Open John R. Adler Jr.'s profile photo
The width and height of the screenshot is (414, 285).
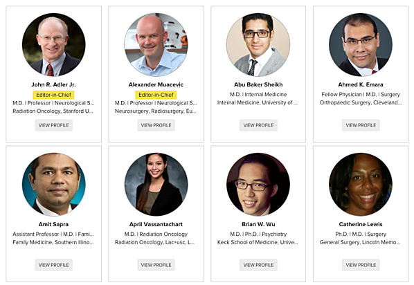(x=53, y=44)
